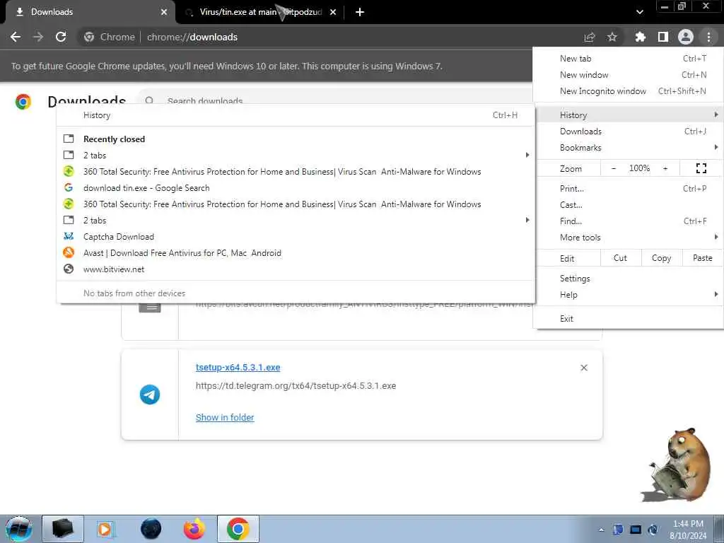
Task: Decrease zoom with the minus button
Action: point(614,168)
